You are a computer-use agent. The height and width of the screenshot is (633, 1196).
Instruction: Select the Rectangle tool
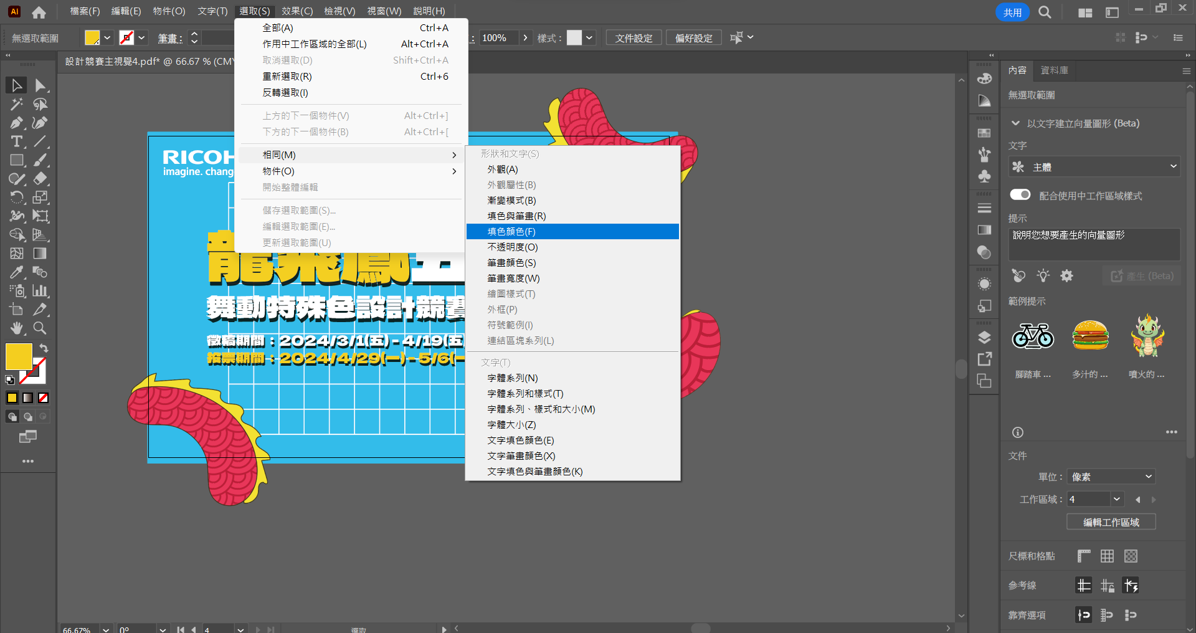[x=17, y=160]
